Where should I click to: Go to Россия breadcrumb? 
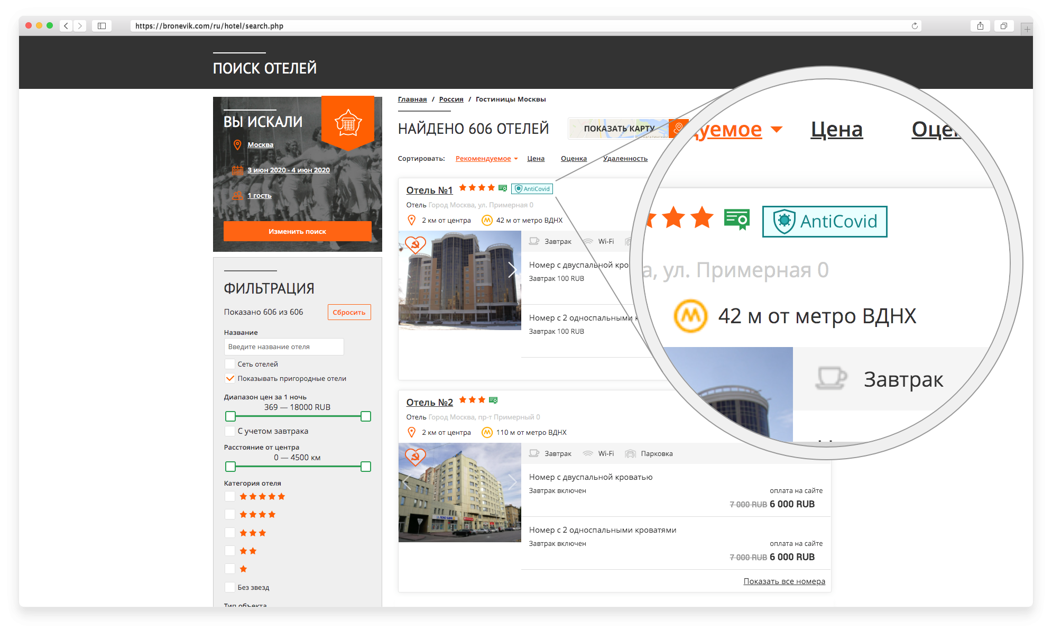[x=451, y=99]
